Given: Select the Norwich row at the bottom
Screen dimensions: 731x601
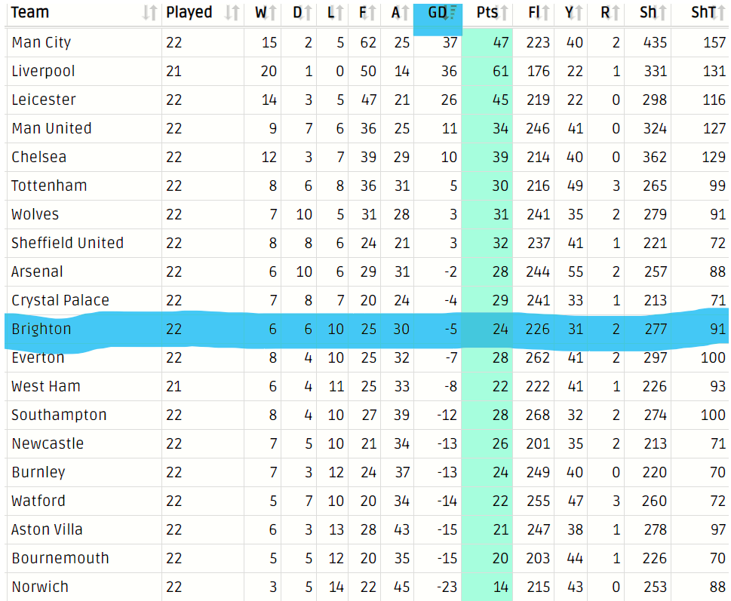Looking at the screenshot, I should 367,587.
